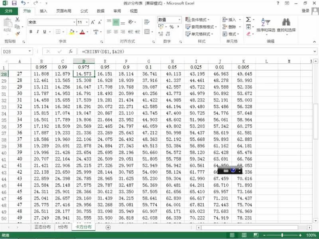Open Find and Select binoculars
319x239 pixels.
(x=286, y=24)
